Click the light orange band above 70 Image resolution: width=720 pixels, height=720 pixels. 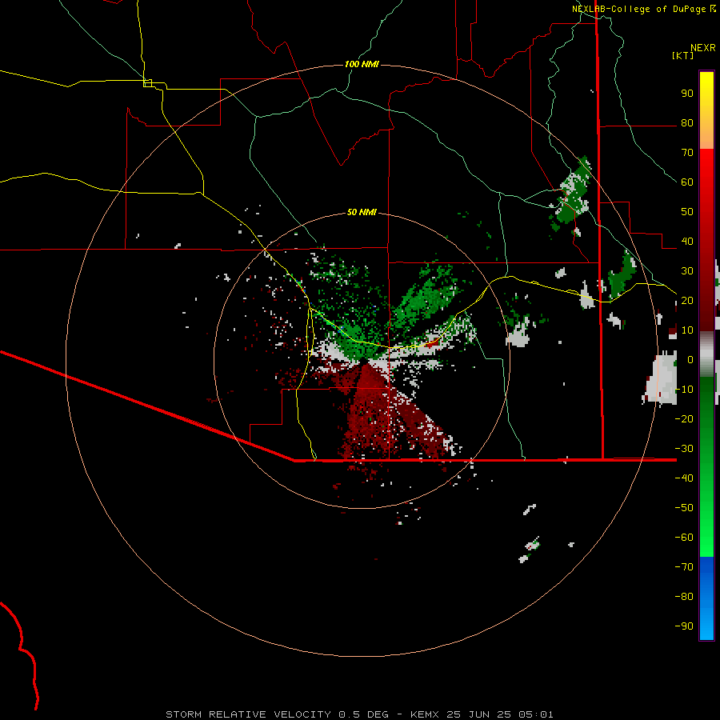pyautogui.click(x=706, y=138)
